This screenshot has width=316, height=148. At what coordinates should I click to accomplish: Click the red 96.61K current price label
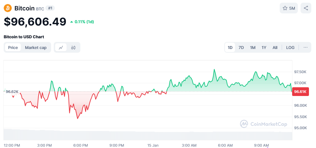click(x=300, y=92)
